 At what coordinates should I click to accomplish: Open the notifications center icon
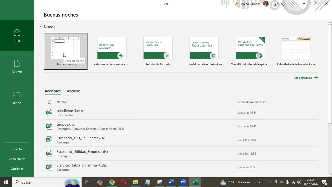[324, 182]
